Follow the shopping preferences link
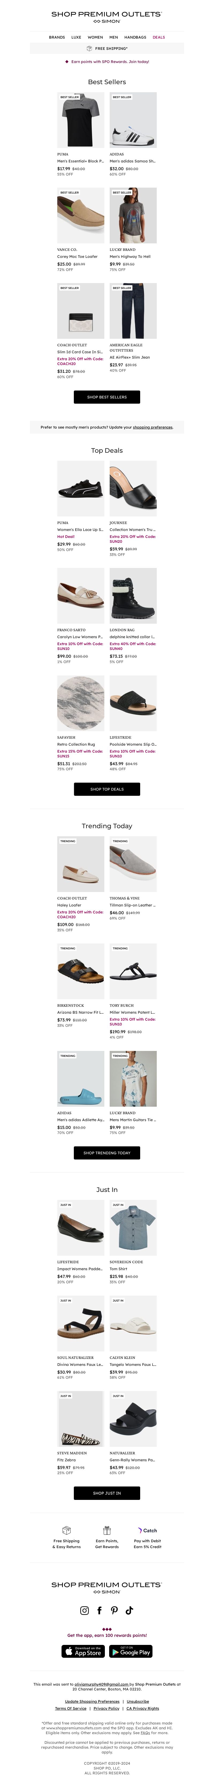This screenshot has height=1784, width=214. [x=152, y=427]
